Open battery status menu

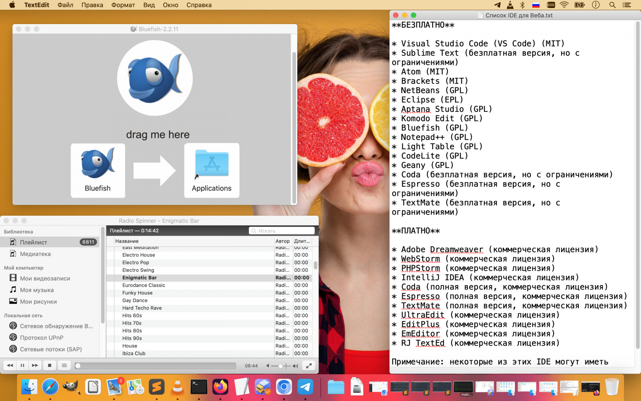pyautogui.click(x=579, y=5)
